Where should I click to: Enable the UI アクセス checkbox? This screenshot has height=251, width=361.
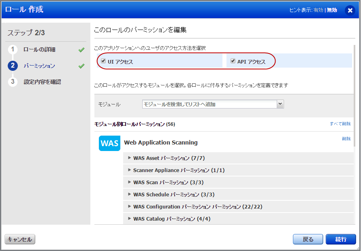point(103,60)
